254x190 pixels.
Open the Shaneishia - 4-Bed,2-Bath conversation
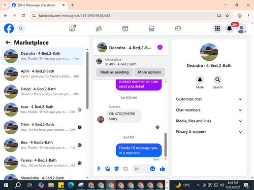click(43, 177)
